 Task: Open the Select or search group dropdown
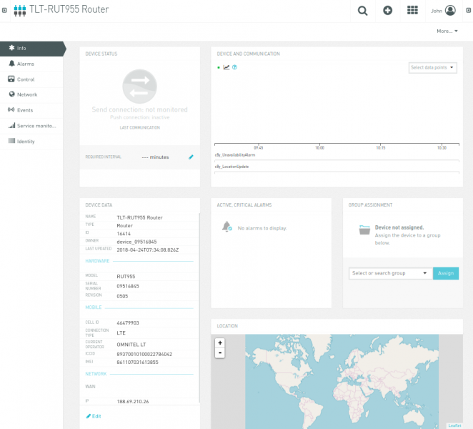tap(390, 273)
